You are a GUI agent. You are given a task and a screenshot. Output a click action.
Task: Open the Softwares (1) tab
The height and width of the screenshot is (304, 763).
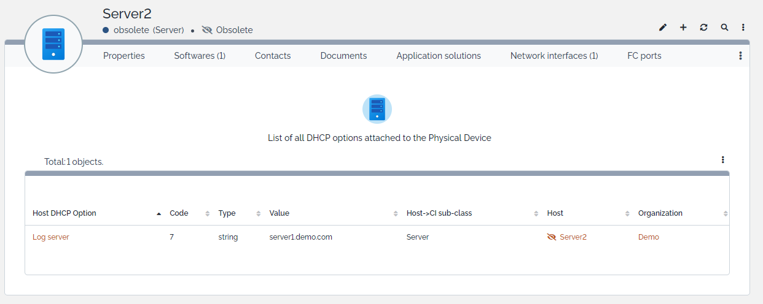coord(200,56)
